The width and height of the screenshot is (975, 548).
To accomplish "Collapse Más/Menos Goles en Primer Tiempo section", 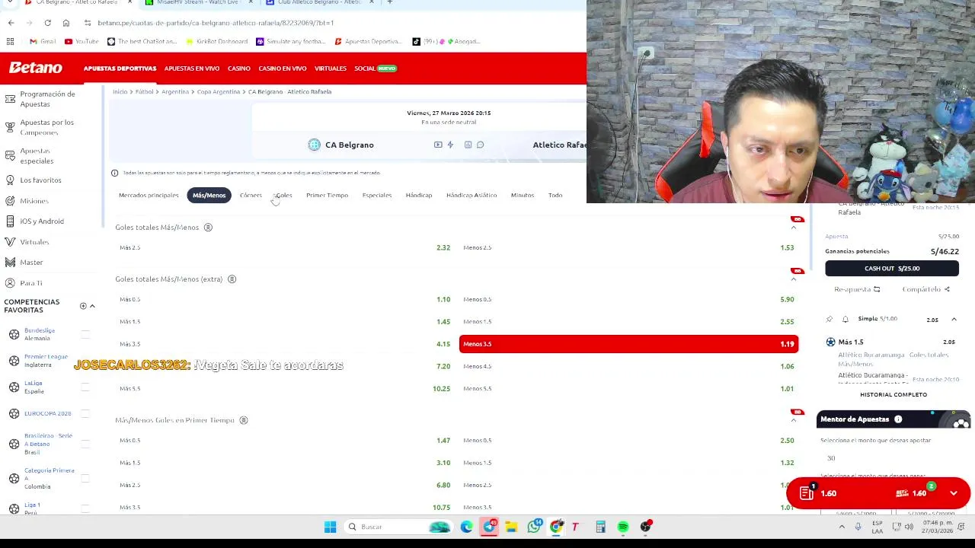I will pyautogui.click(x=794, y=420).
